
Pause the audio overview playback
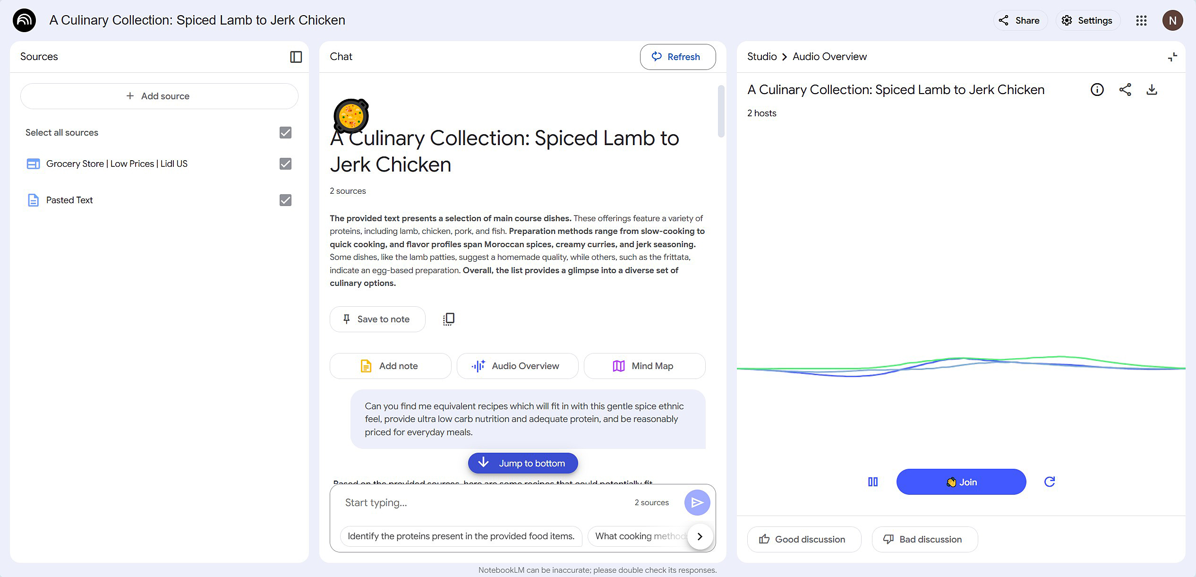(x=872, y=482)
